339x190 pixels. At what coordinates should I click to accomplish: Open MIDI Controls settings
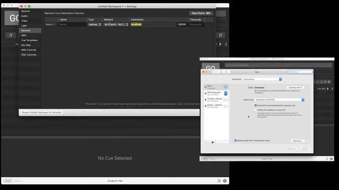coord(29,50)
